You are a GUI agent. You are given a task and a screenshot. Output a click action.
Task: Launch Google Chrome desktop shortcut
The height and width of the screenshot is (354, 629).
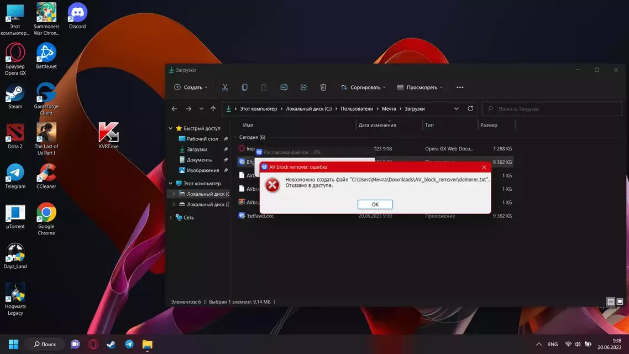pyautogui.click(x=46, y=218)
